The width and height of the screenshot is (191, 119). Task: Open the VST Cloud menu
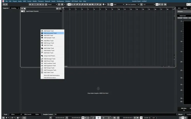pos(75,1)
